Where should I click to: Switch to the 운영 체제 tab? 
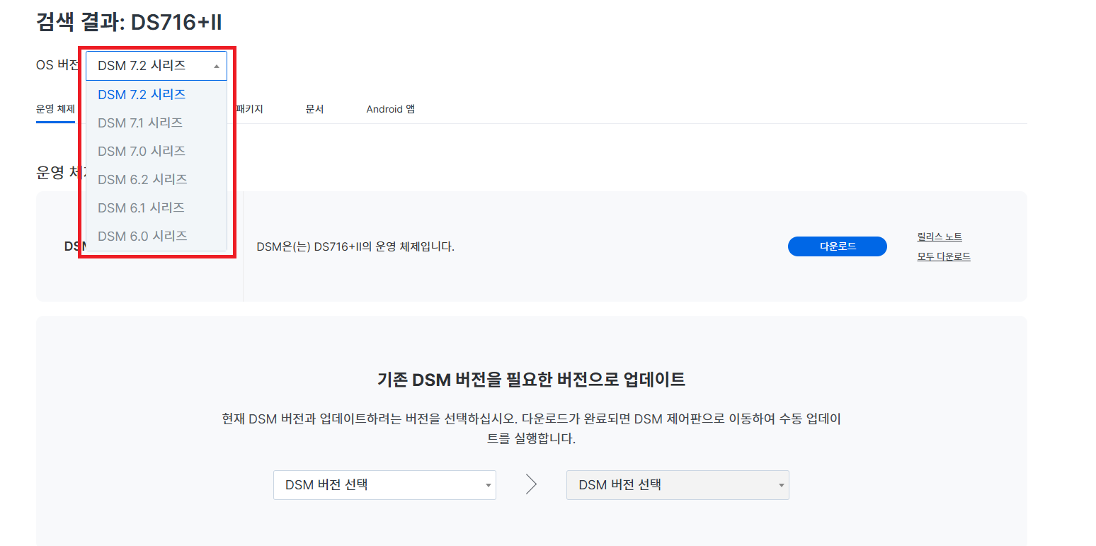(x=55, y=109)
